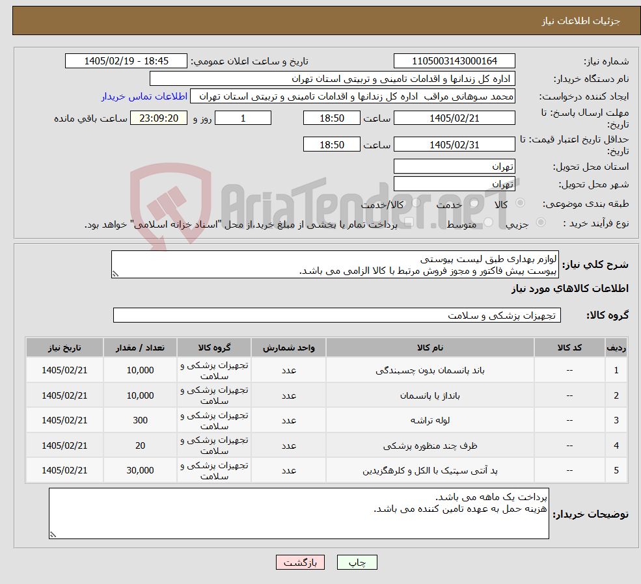This screenshot has height=584, width=641.
Task: Click the price validity time 18:50 field
Action: 331,144
